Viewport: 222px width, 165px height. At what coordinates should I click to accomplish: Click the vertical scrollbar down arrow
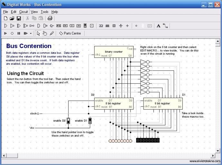coord(218,151)
